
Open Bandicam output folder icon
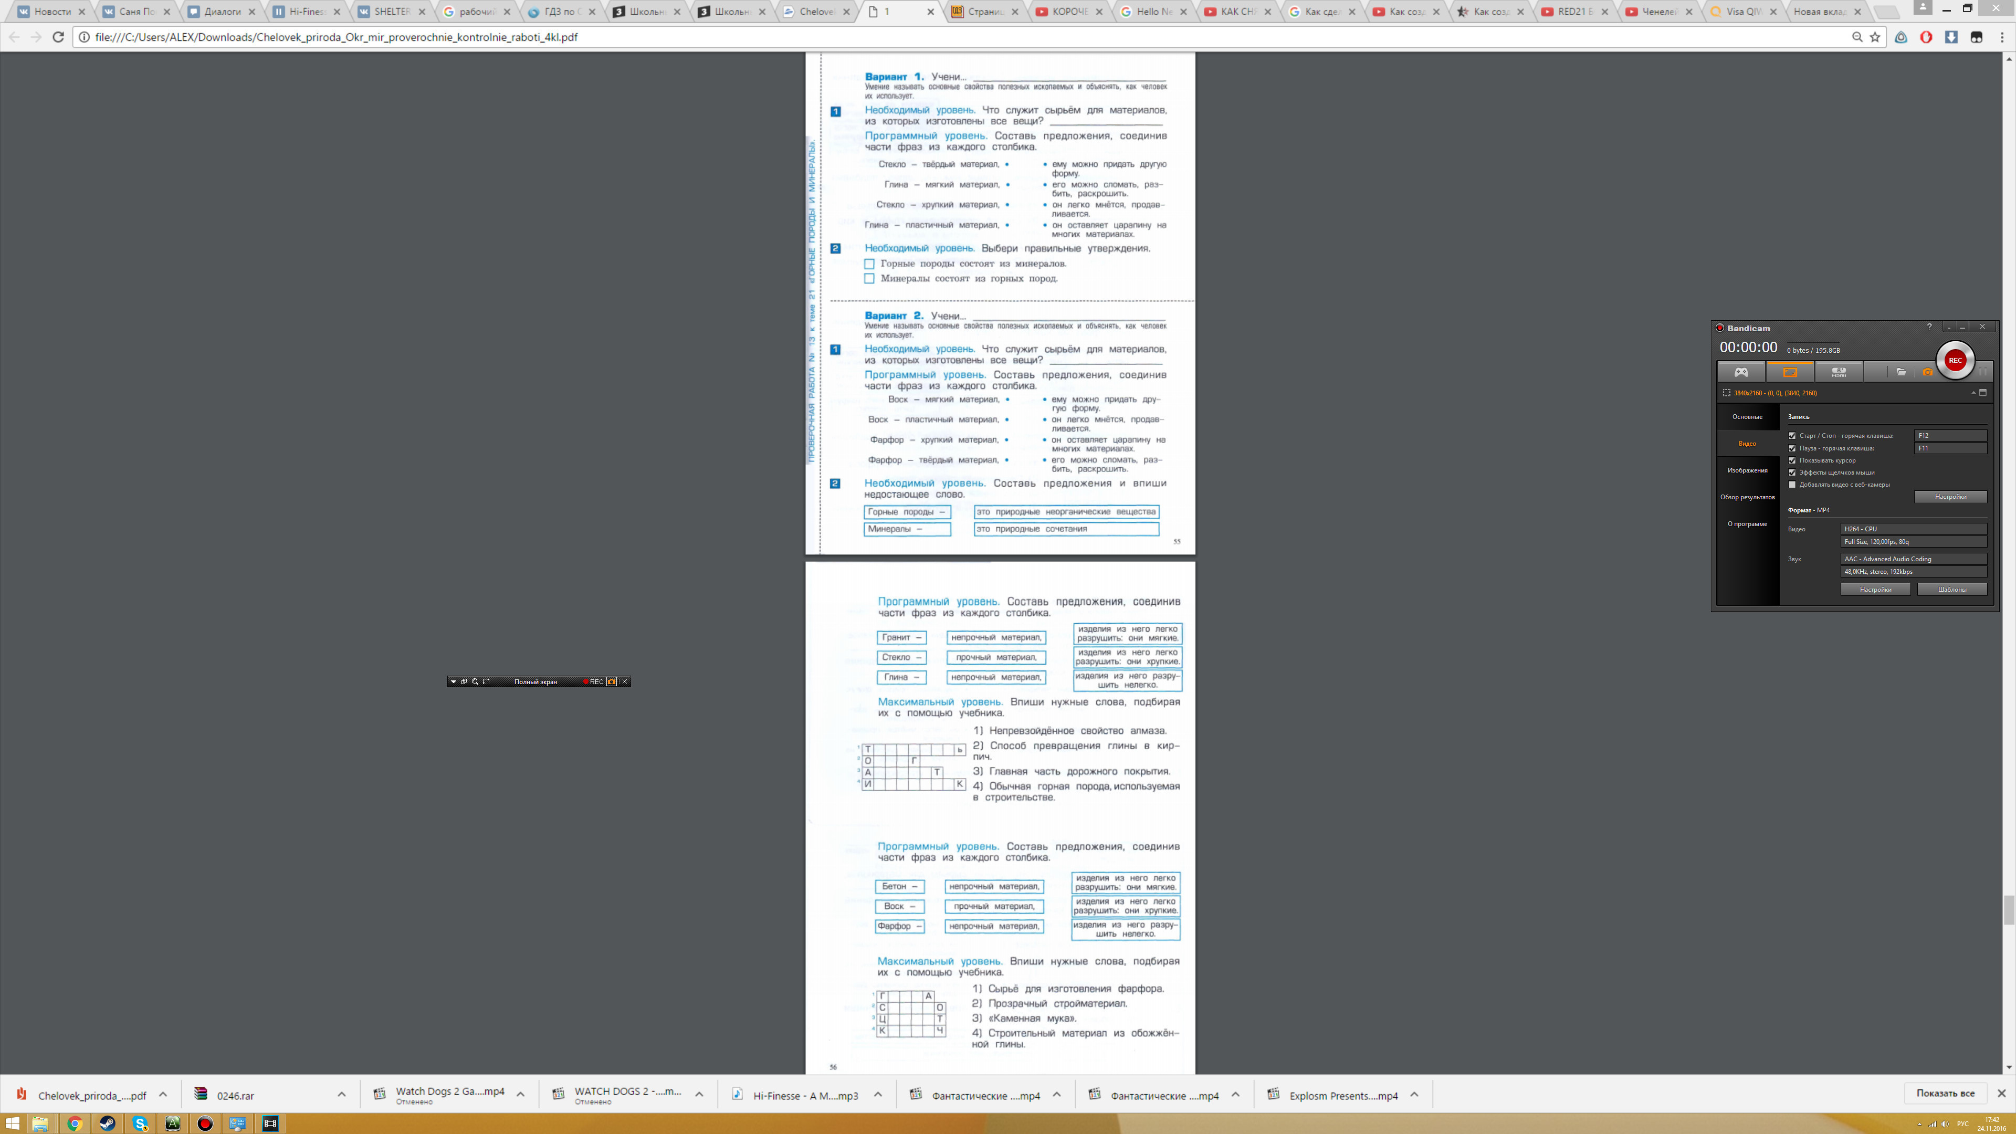tap(1901, 372)
